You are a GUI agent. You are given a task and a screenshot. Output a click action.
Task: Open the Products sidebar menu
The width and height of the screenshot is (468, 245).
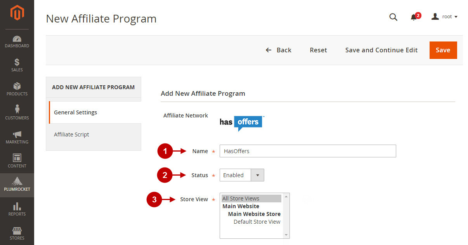pyautogui.click(x=17, y=89)
